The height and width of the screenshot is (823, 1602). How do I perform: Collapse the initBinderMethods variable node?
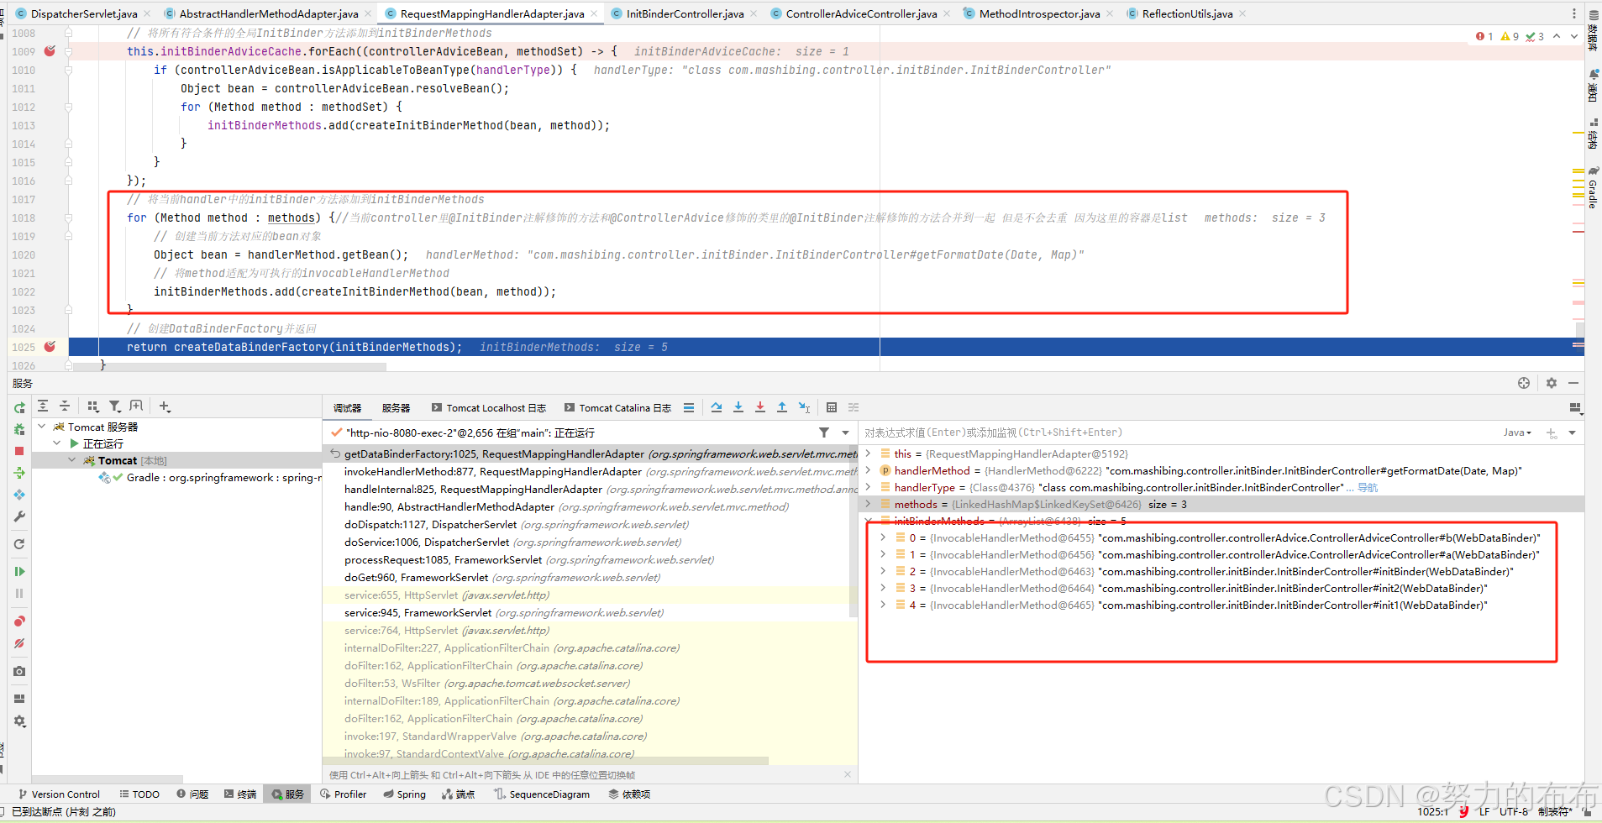click(869, 521)
